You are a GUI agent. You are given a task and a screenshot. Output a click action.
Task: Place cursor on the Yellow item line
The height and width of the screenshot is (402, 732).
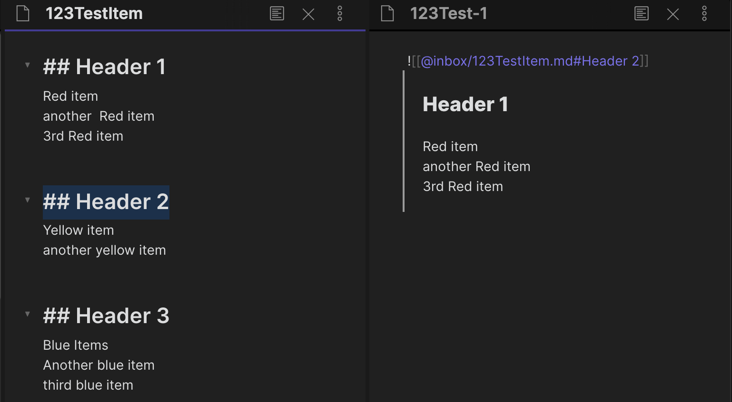79,230
